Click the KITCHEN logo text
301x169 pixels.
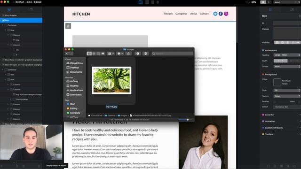click(81, 14)
